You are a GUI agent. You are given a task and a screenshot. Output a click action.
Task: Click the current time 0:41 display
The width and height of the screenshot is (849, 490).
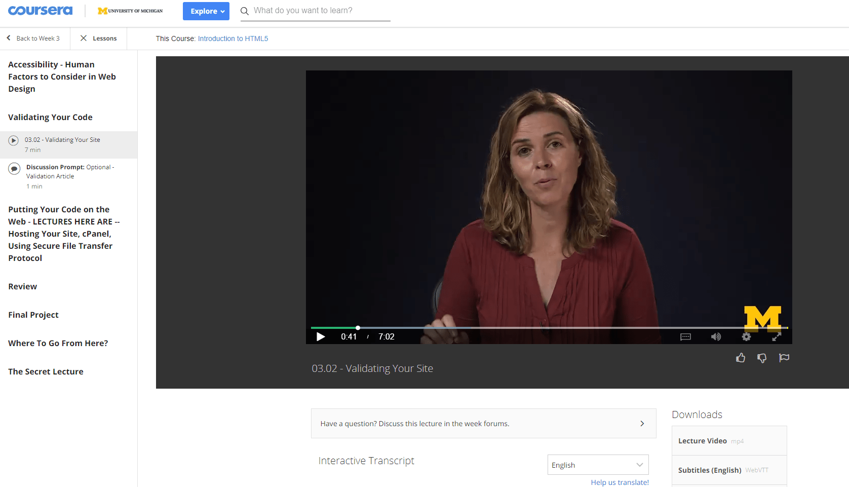(349, 336)
